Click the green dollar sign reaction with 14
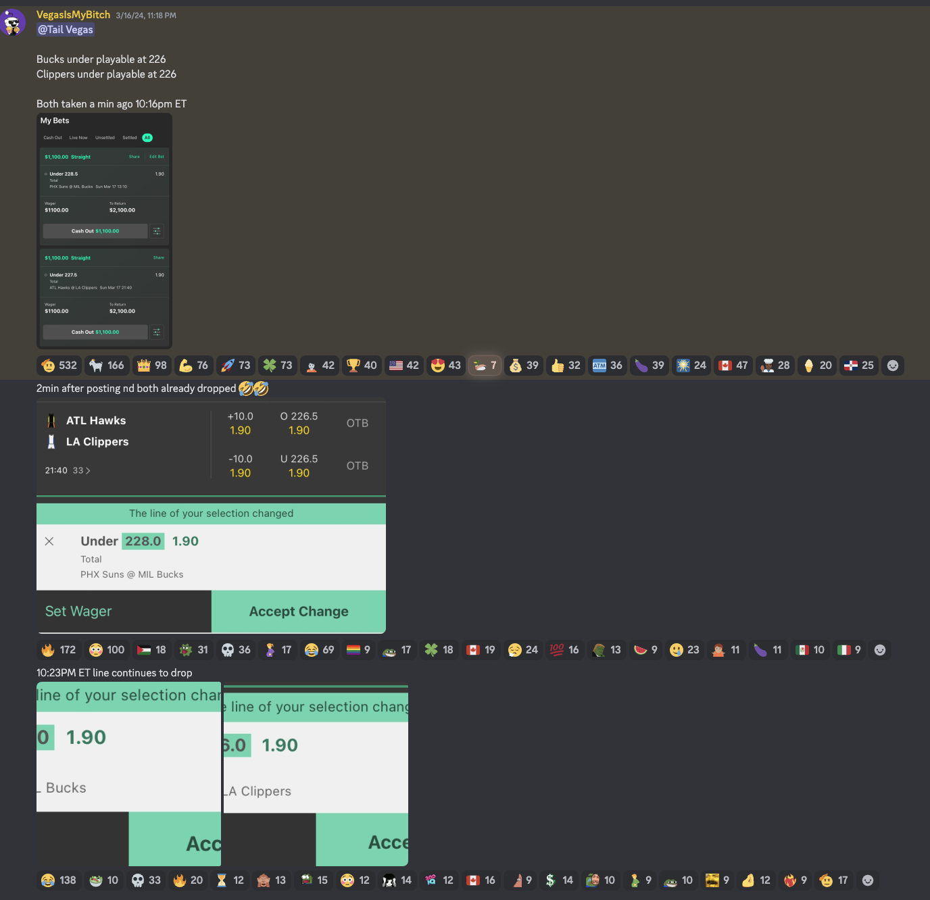930x900 pixels. [x=559, y=880]
